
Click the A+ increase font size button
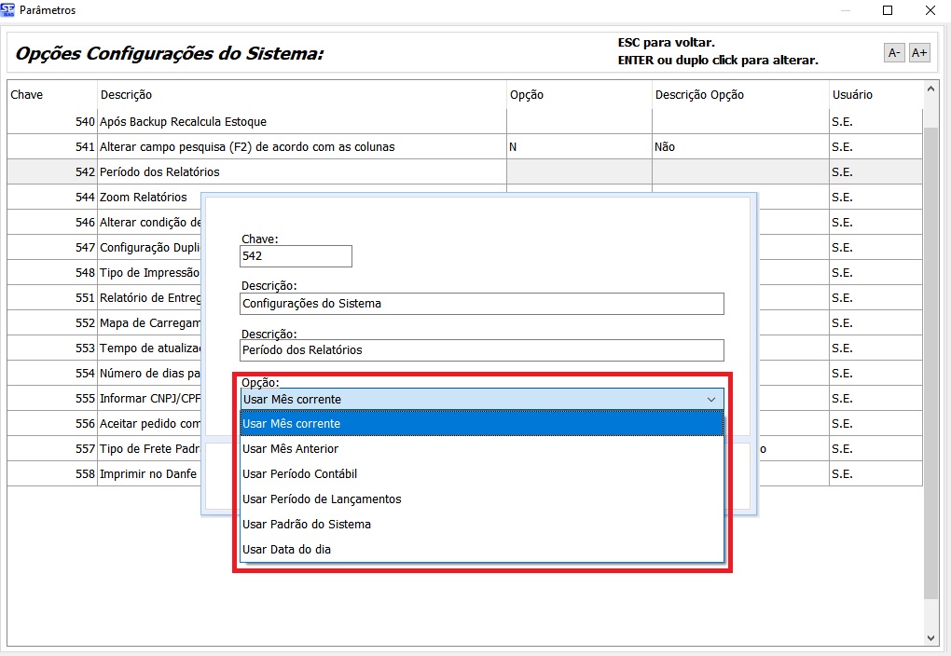pos(919,53)
